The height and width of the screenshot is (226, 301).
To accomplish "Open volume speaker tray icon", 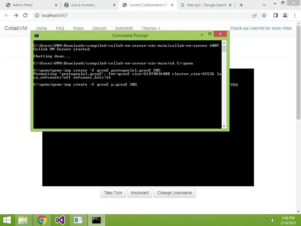I will (273, 220).
